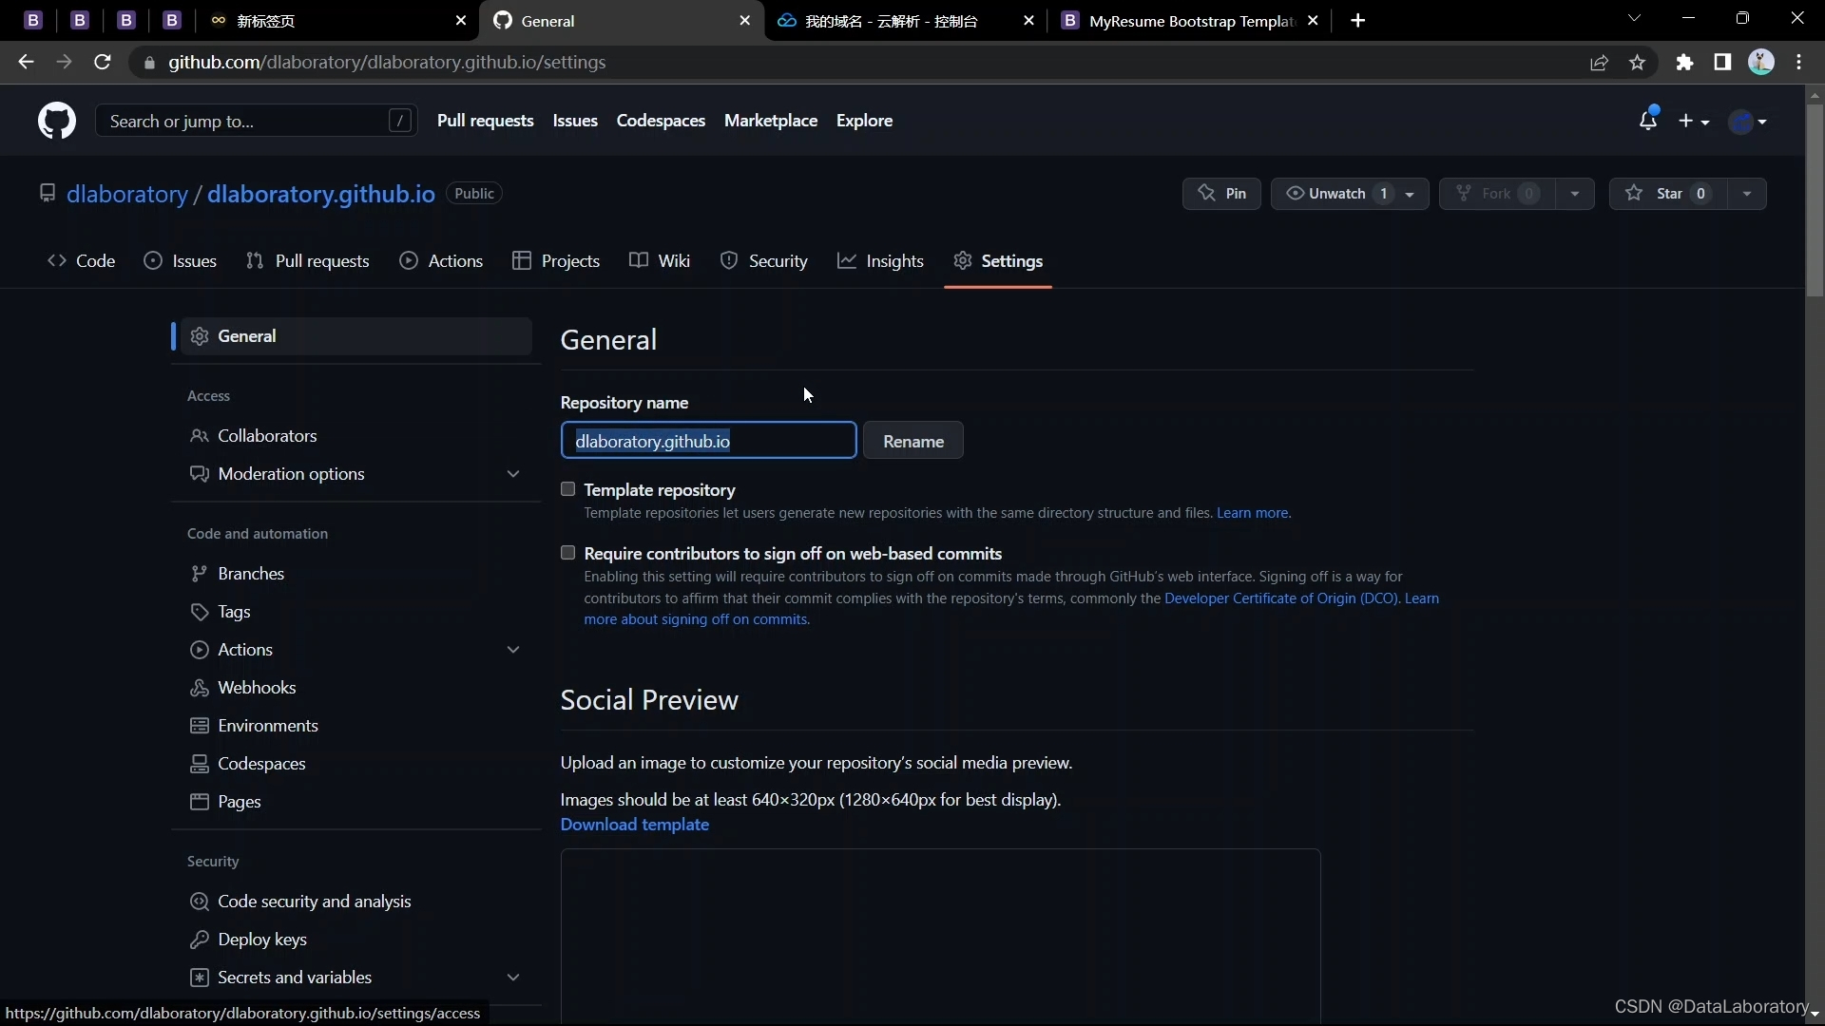Open the Code tab
The height and width of the screenshot is (1026, 1825).
pos(81,261)
